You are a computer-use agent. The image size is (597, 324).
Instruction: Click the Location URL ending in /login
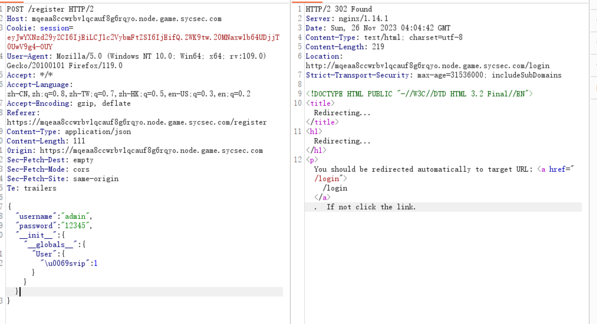428,66
